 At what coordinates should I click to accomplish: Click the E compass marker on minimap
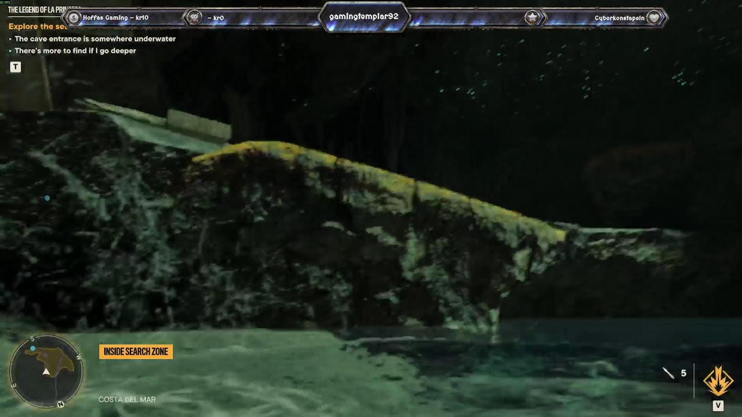13,385
